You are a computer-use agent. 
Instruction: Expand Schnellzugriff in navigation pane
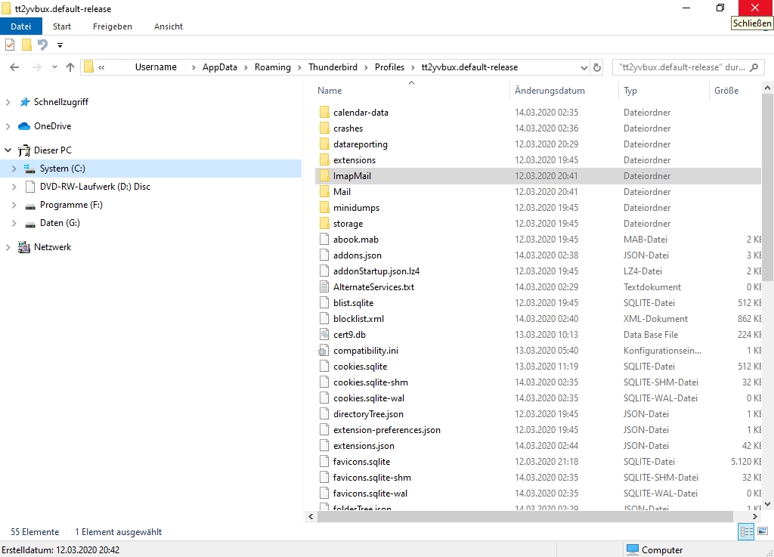pyautogui.click(x=8, y=102)
